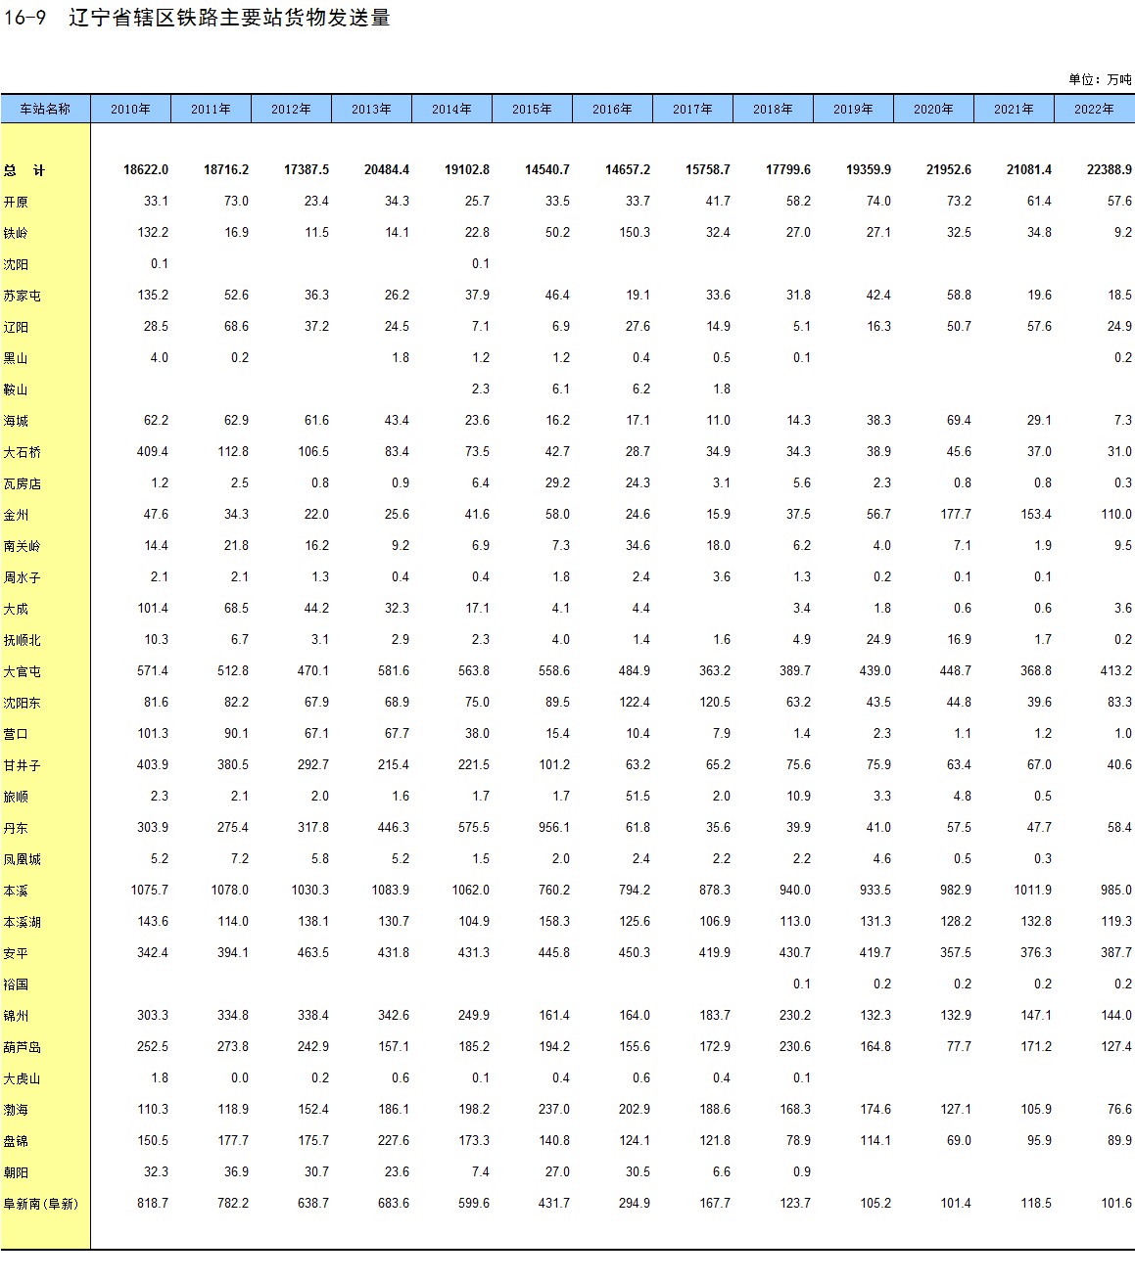Click the 旅顺 station row label
Viewport: 1135px width, 1282px height.
click(16, 797)
